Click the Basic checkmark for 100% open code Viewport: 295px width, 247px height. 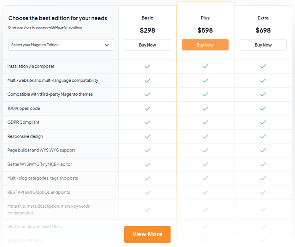(x=147, y=108)
